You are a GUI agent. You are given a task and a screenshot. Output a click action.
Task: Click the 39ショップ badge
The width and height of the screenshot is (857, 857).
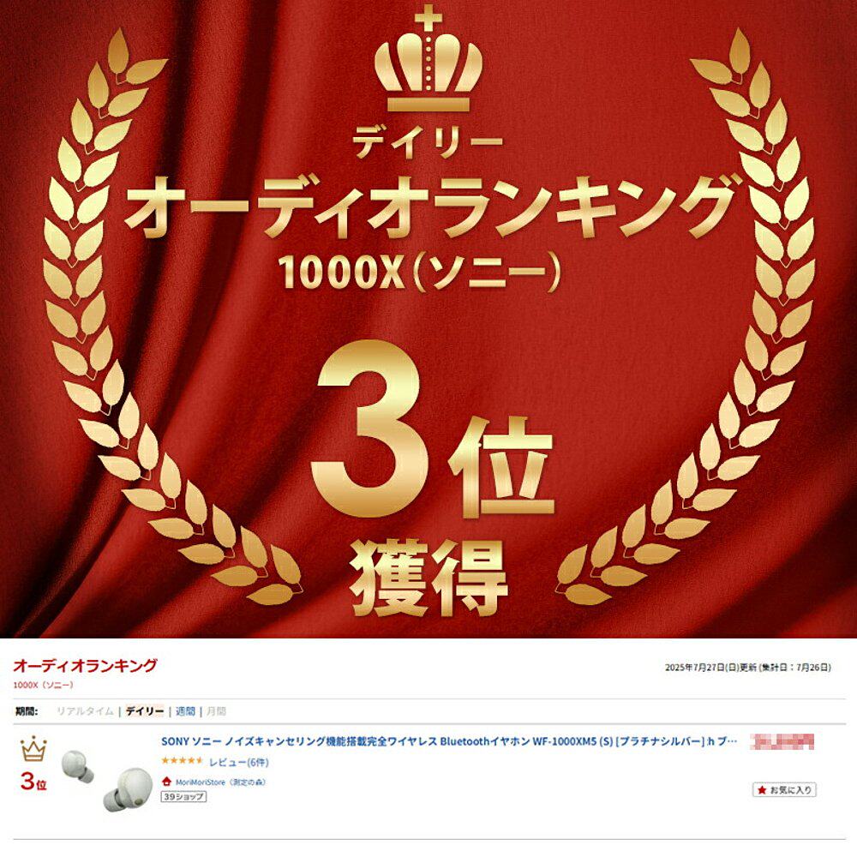[183, 797]
